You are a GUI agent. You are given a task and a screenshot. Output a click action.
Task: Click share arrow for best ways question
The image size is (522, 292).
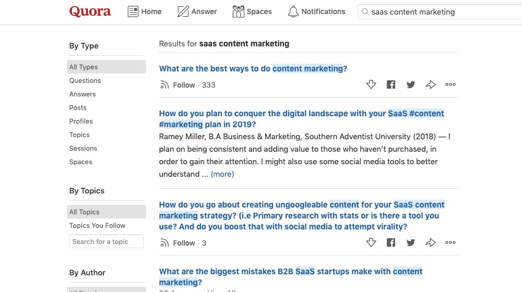coord(431,84)
